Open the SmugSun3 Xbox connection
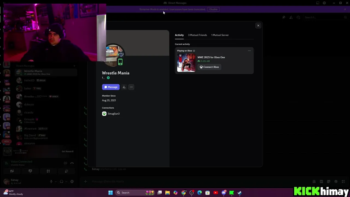The image size is (350, 197). (x=111, y=114)
